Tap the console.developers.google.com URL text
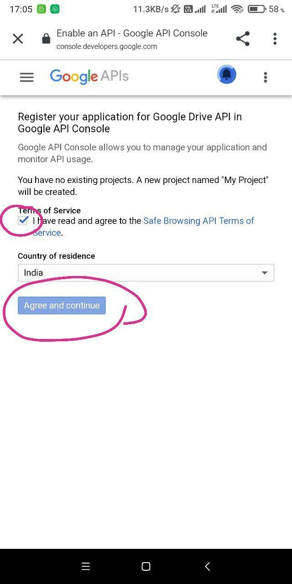Screen dimensions: 292x584 click(x=107, y=46)
